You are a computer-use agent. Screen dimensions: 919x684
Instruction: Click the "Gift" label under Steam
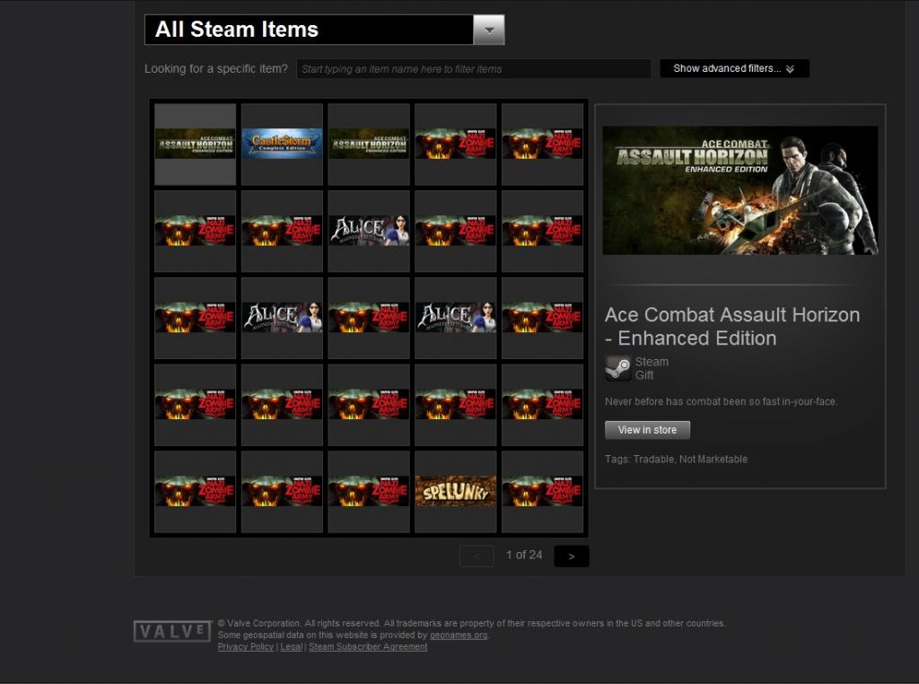(x=644, y=375)
